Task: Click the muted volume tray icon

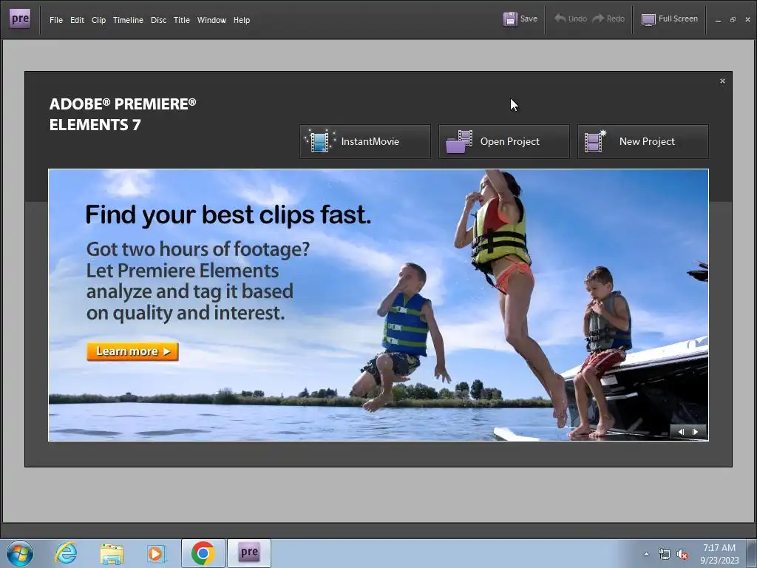Action: point(682,555)
